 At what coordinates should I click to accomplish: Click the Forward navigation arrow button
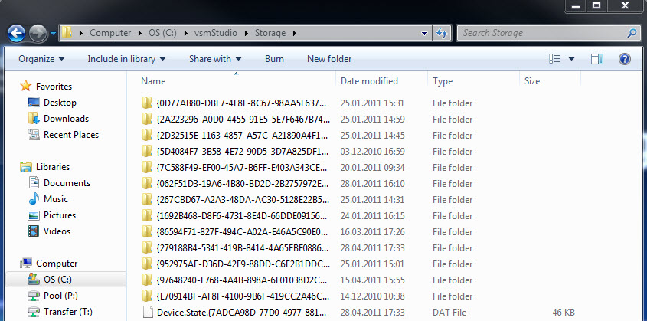[x=38, y=34]
